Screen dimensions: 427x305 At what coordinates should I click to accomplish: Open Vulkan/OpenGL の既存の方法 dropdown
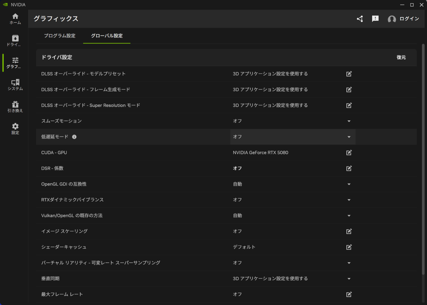point(349,216)
